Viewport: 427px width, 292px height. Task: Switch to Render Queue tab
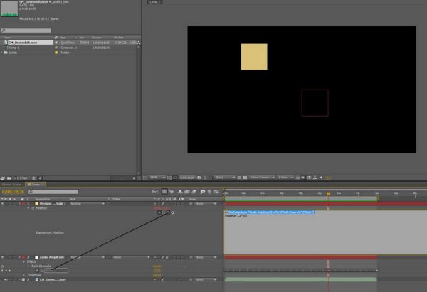tap(11, 185)
